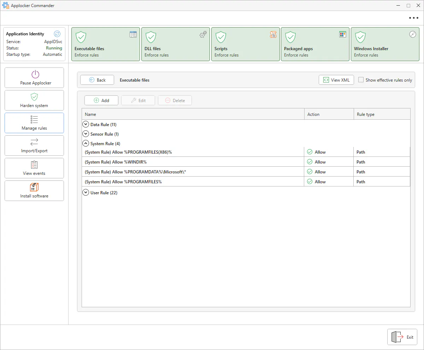Viewport: 424px width, 350px height.
Task: Click the Application Identity heading
Action: (25, 34)
